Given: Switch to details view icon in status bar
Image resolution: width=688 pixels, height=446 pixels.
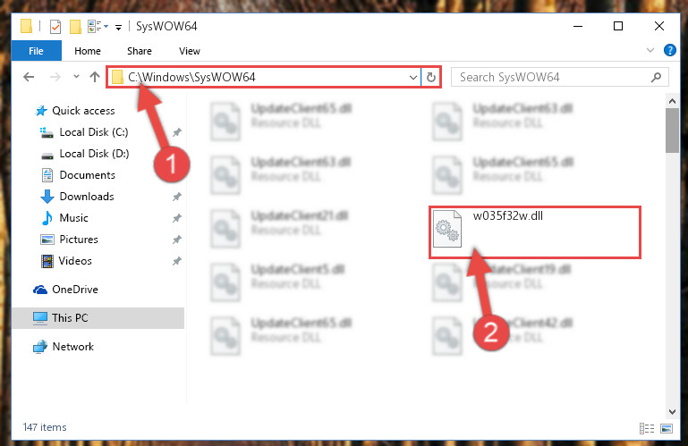Looking at the screenshot, I should click(x=647, y=428).
